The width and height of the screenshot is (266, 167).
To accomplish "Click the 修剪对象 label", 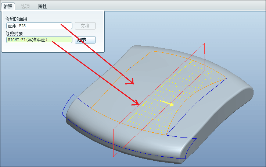I will point(14,34).
